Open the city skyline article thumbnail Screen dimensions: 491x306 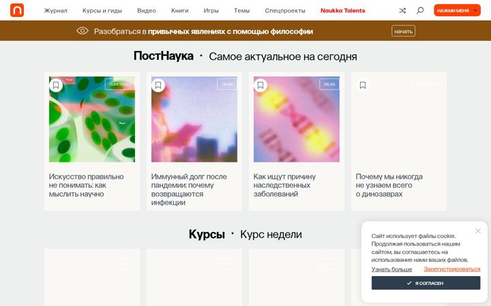194,119
